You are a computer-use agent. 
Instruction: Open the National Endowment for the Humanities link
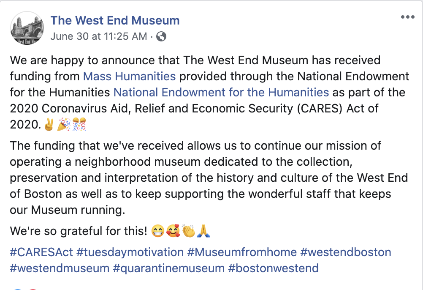point(221,92)
